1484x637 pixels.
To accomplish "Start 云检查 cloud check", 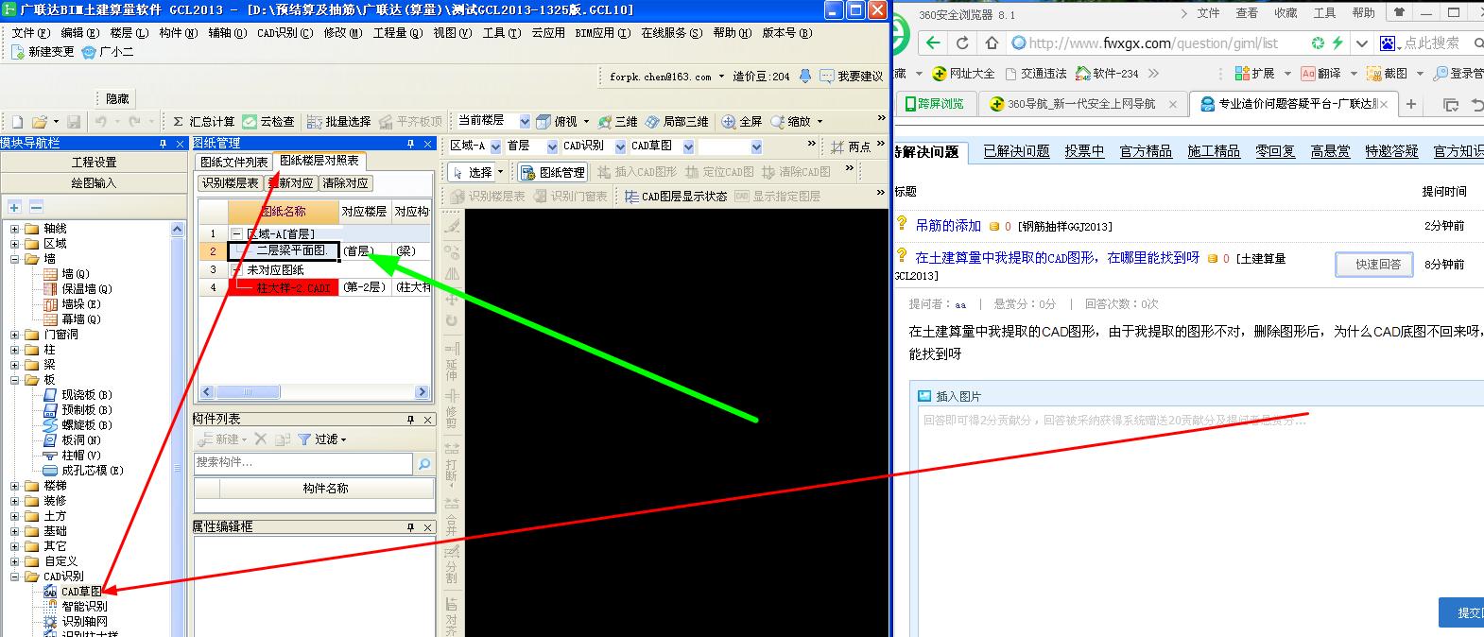I will pos(268,122).
